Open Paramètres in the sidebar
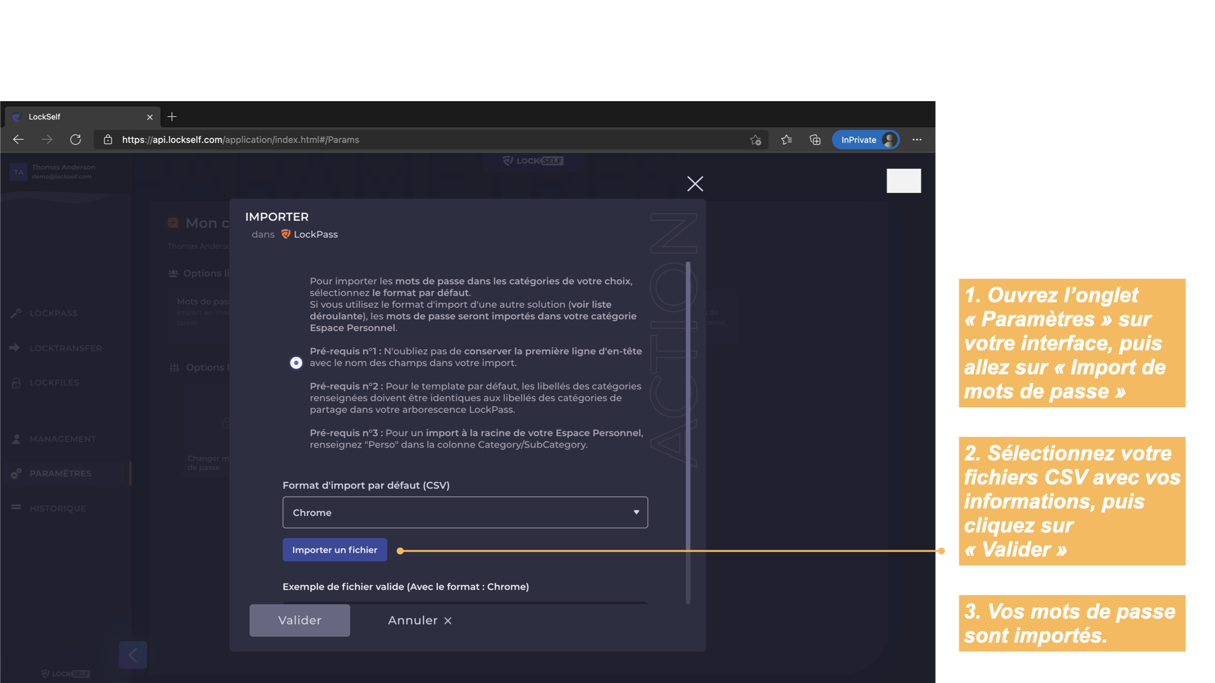Viewport: 1215px width, 683px height. coord(60,473)
